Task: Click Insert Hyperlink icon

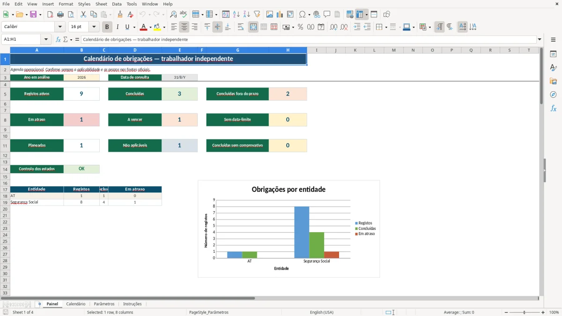Action: (317, 15)
